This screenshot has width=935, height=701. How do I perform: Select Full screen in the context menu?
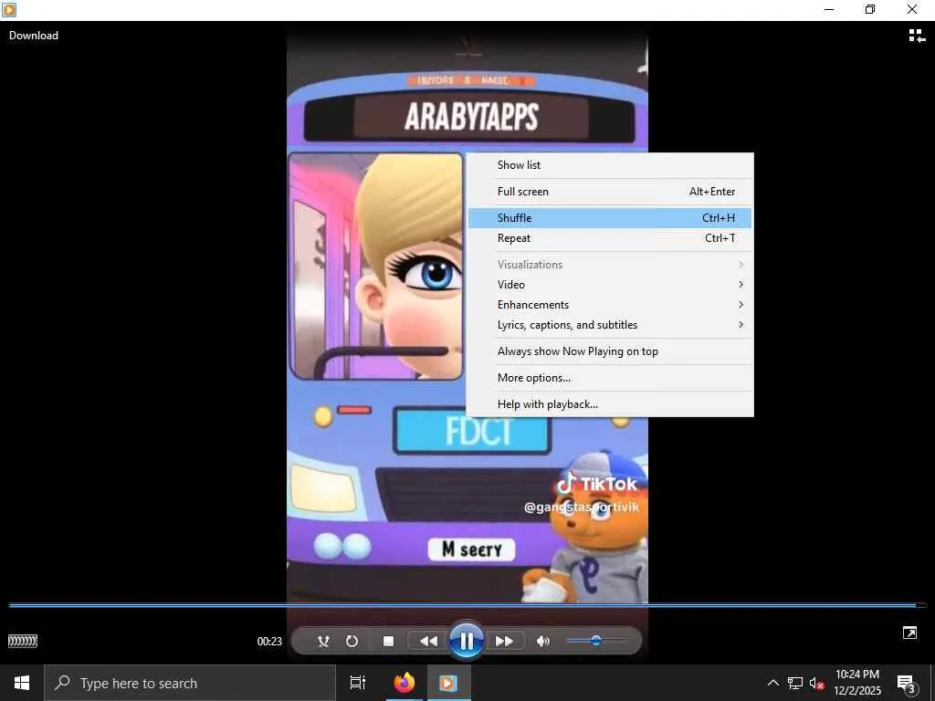click(x=609, y=192)
